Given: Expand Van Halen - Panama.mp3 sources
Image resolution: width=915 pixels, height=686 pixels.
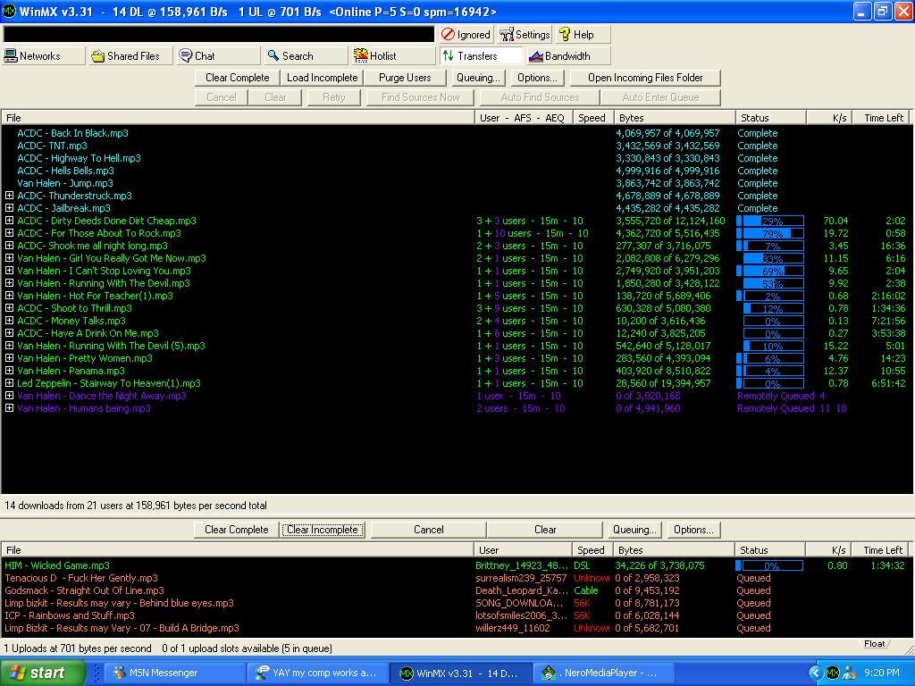Looking at the screenshot, I should [x=9, y=371].
